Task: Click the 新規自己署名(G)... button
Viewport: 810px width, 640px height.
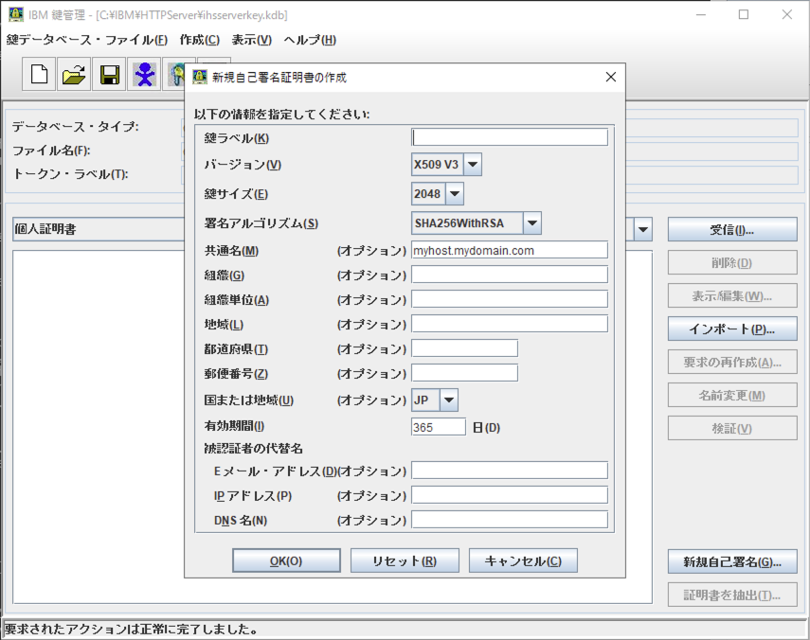Action: point(732,561)
